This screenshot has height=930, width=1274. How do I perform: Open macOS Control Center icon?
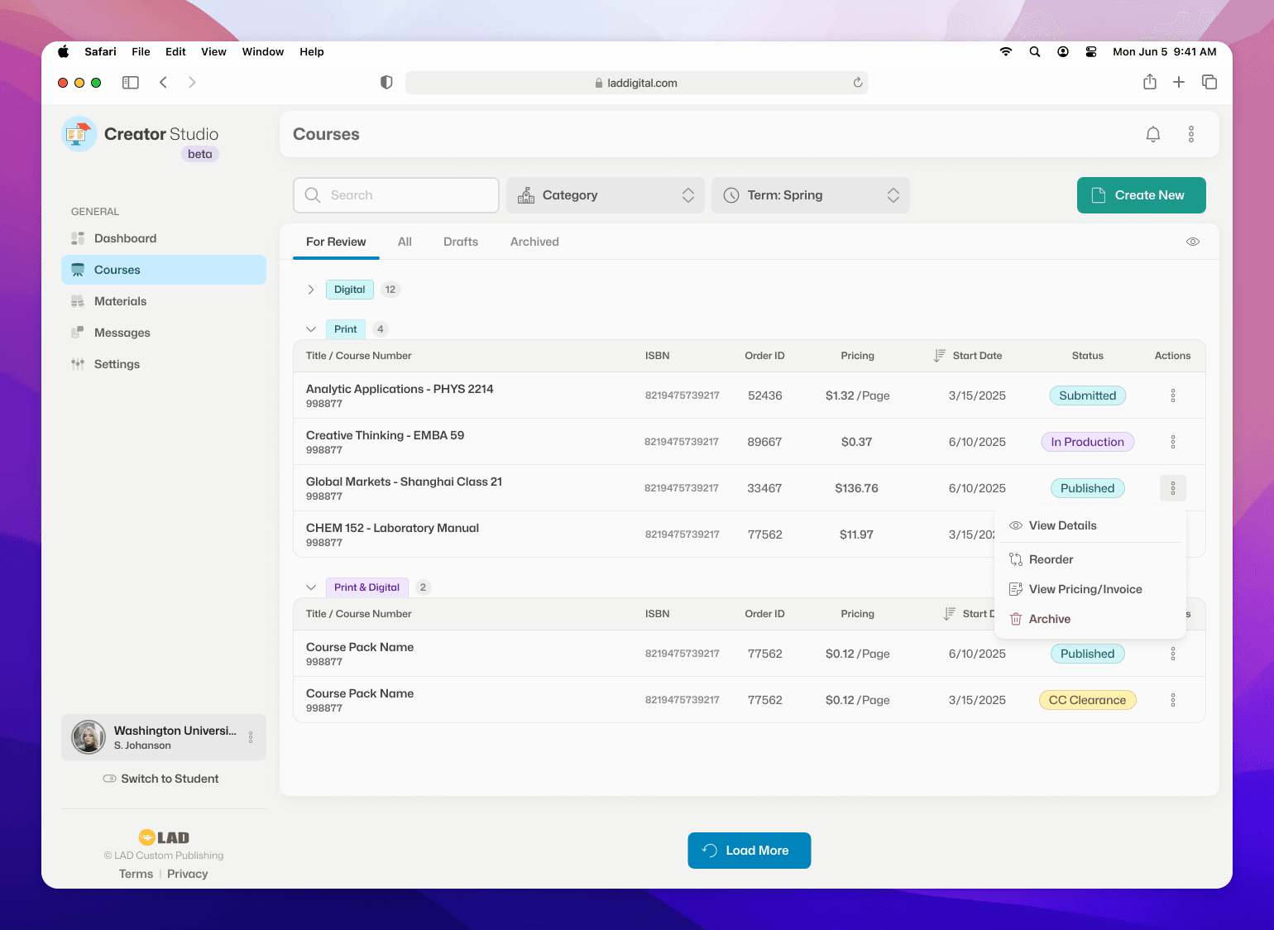(x=1091, y=51)
